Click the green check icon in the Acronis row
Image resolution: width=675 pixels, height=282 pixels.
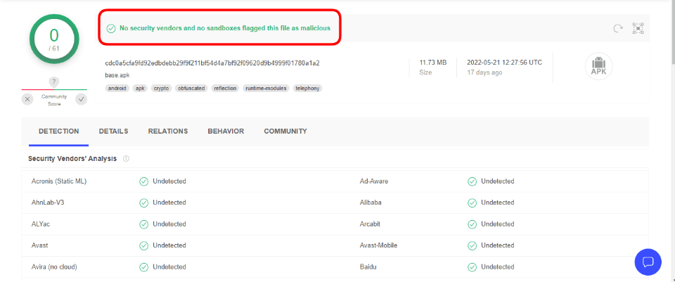(143, 181)
